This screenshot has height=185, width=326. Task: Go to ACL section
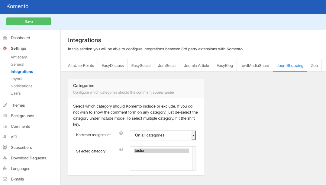(x=15, y=137)
